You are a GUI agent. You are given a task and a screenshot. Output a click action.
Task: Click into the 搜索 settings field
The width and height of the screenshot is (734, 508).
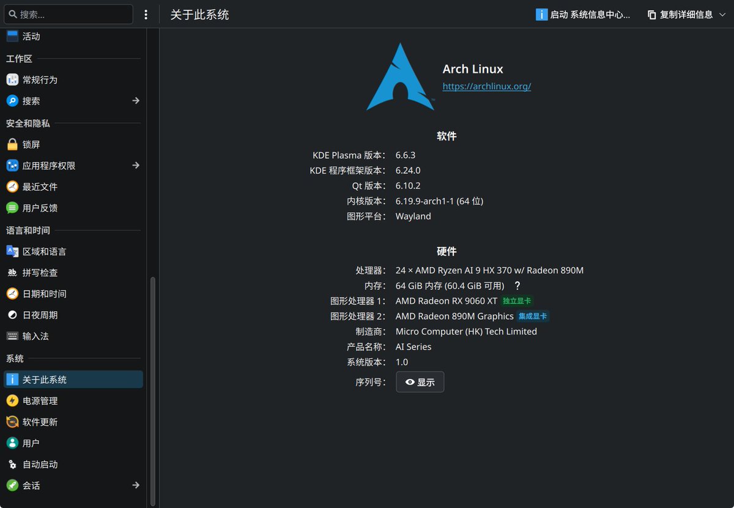69,14
